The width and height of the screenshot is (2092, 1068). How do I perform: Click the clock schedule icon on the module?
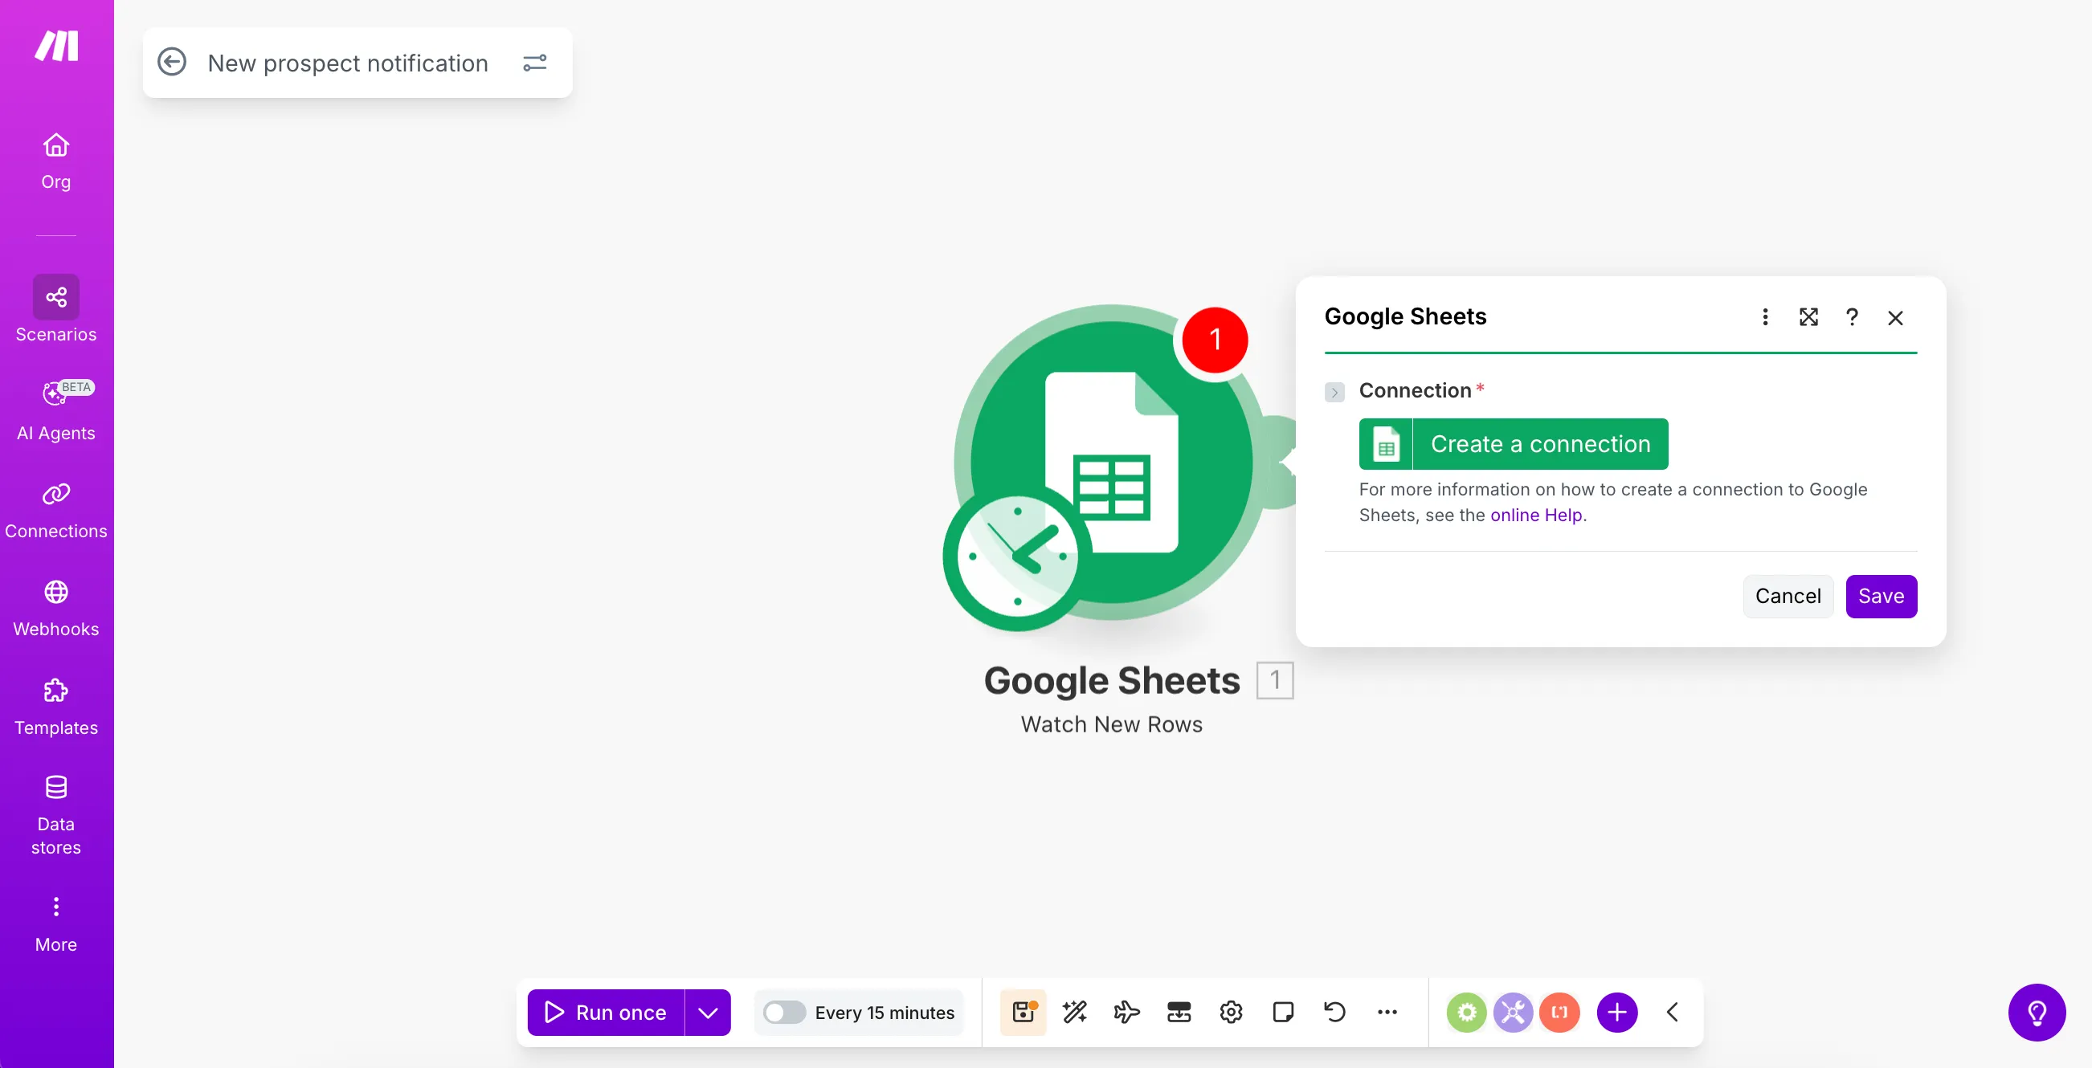point(1018,556)
